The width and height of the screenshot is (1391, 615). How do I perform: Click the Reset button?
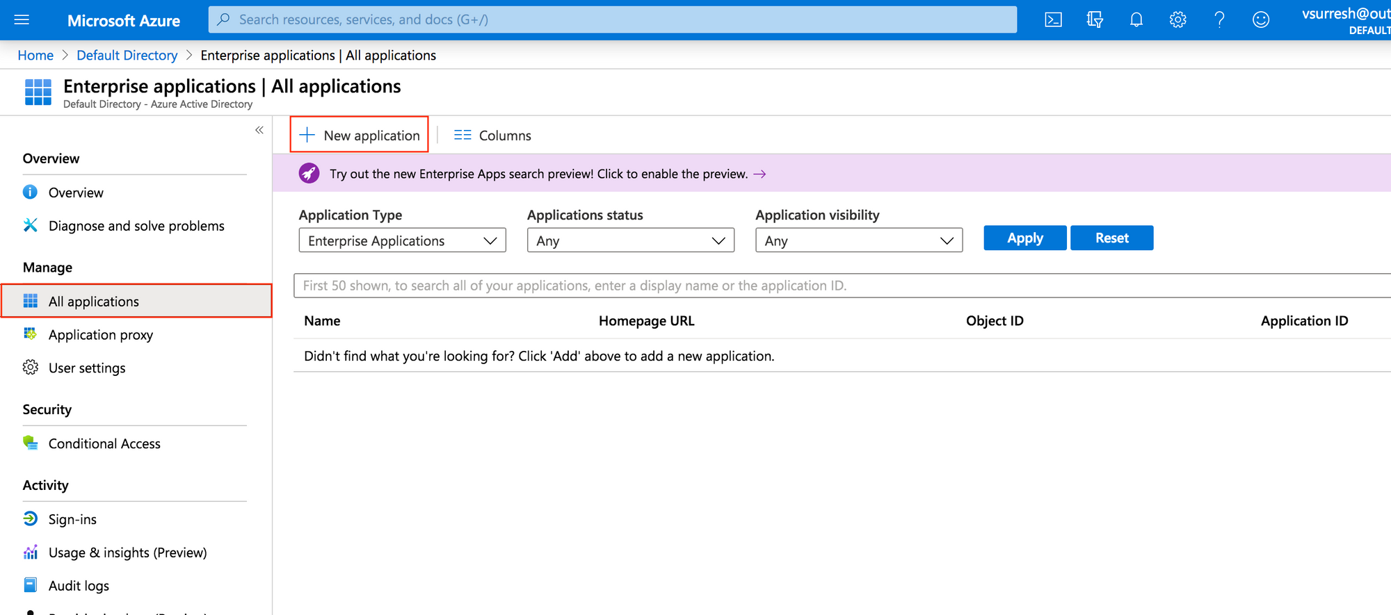1111,238
